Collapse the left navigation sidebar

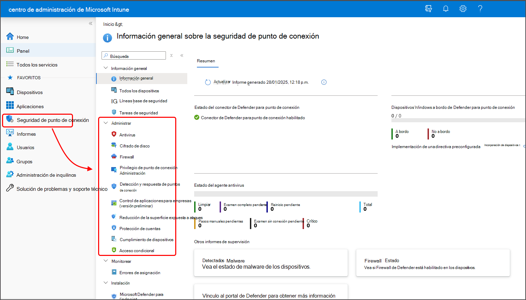pyautogui.click(x=91, y=23)
